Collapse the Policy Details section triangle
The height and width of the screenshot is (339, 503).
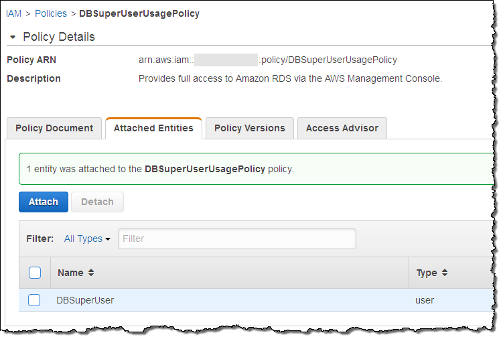coord(12,37)
